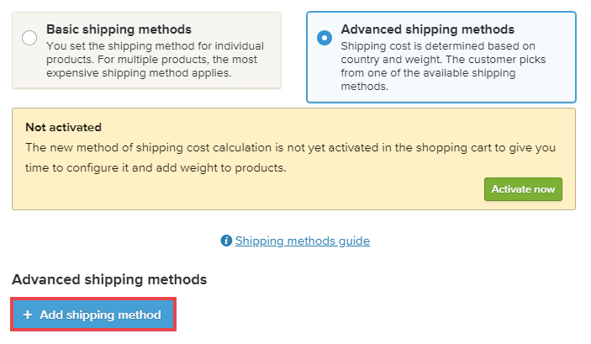Screen dimensions: 591x344
Task: Click the "Not activated" notice heading
Action: pos(63,128)
